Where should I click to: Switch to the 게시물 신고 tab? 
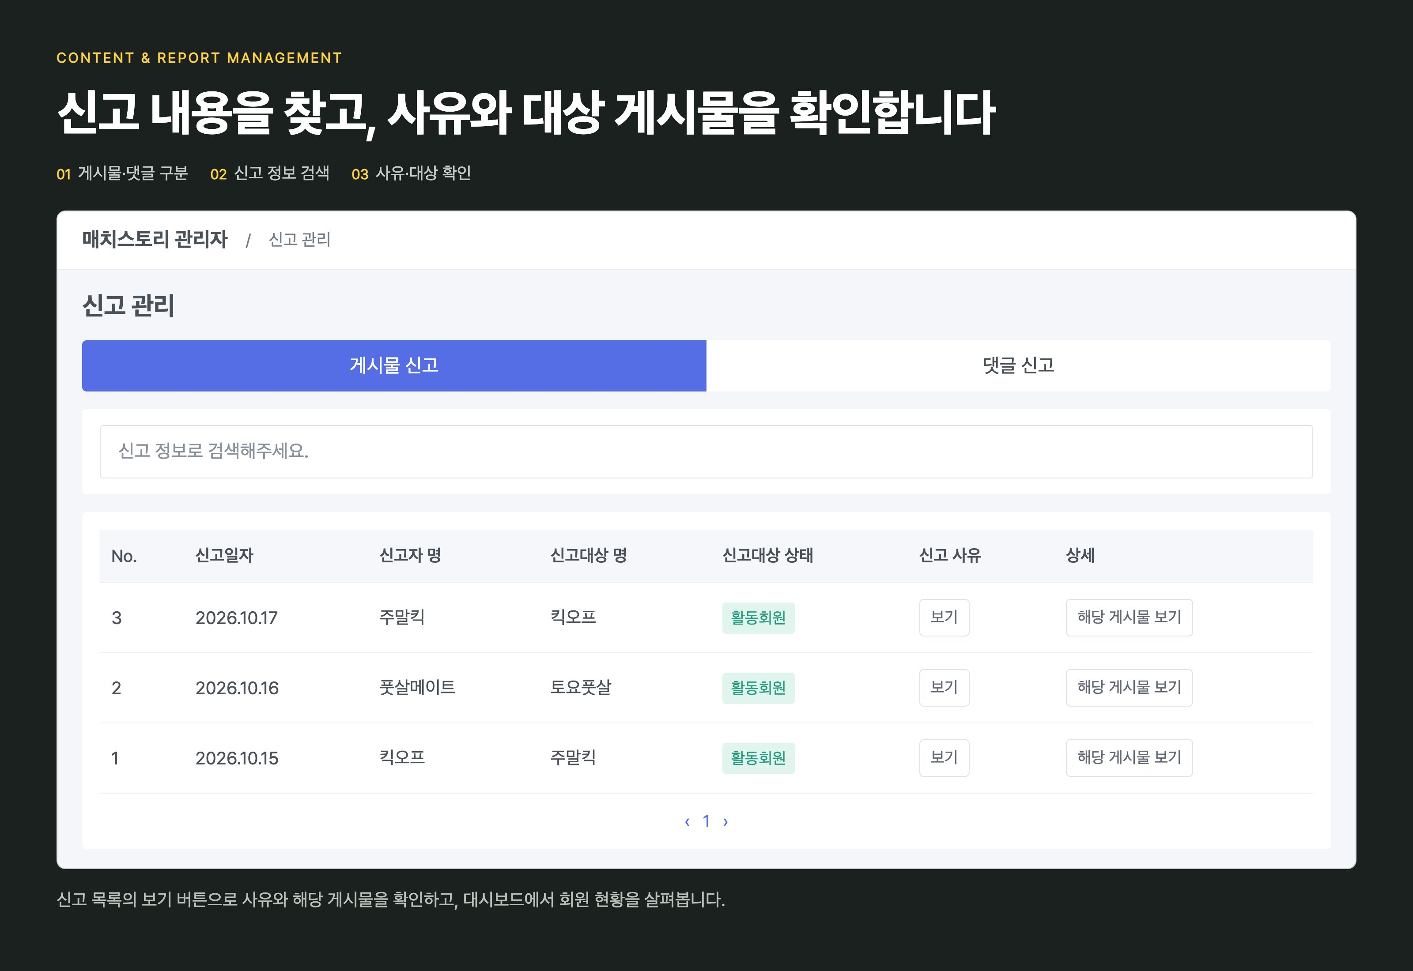point(394,365)
